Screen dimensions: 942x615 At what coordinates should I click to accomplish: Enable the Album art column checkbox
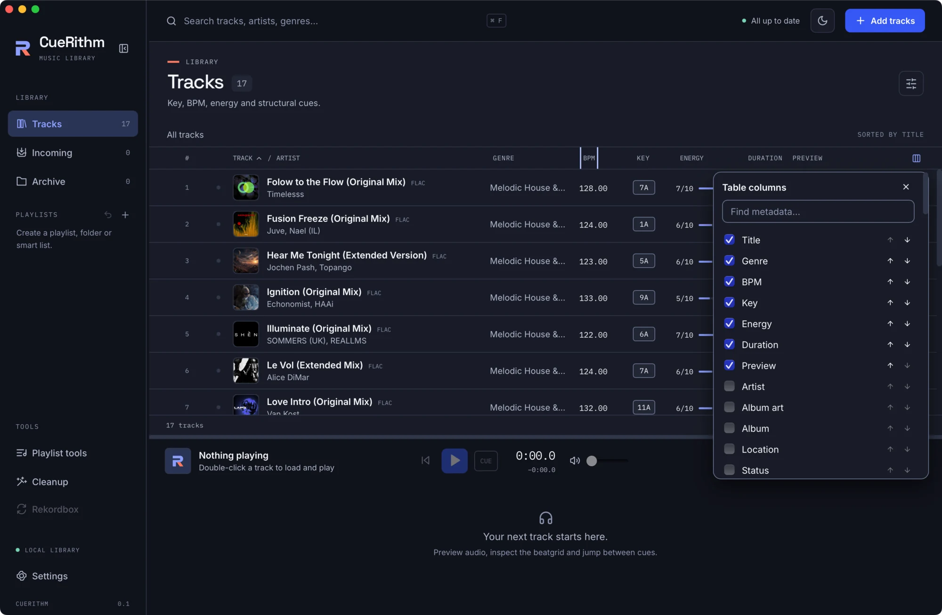pos(729,407)
